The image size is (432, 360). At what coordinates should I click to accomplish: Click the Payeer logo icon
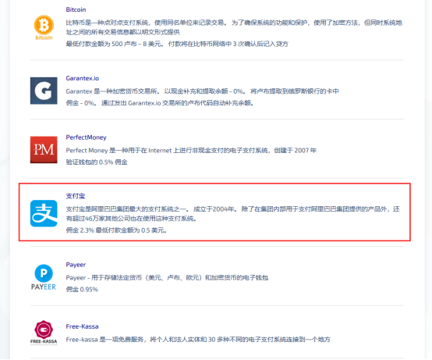coord(44,277)
